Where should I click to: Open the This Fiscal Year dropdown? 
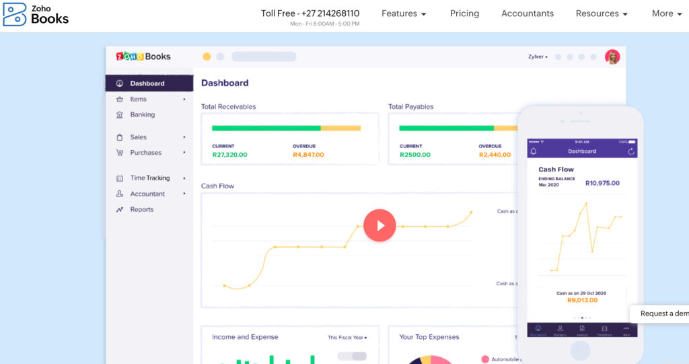click(347, 338)
